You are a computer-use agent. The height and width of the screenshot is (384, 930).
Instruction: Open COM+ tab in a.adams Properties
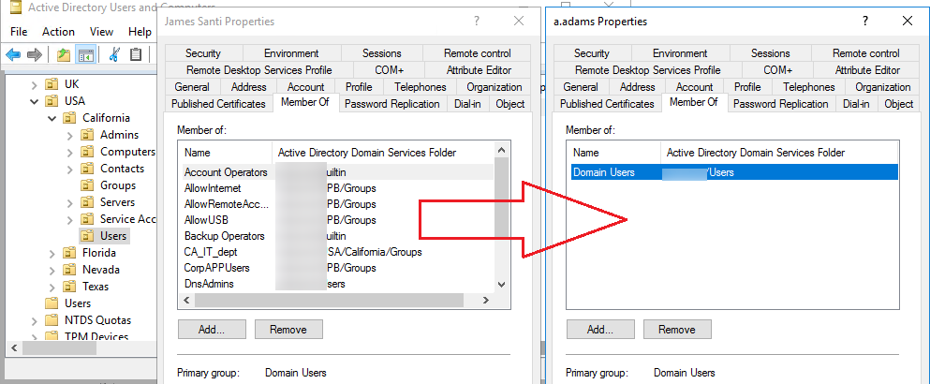point(777,70)
